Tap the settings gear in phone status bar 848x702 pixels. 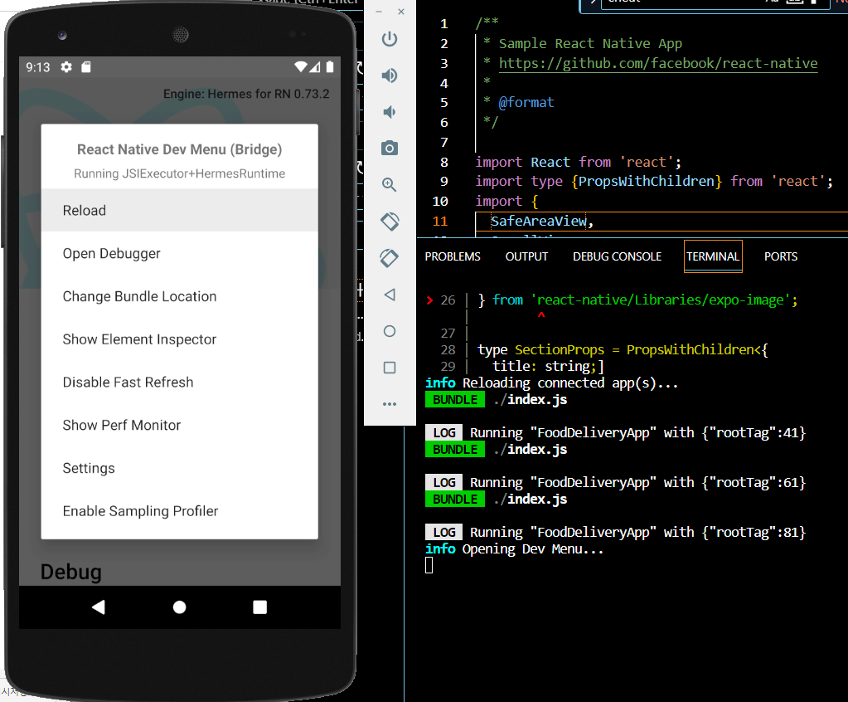pos(66,67)
